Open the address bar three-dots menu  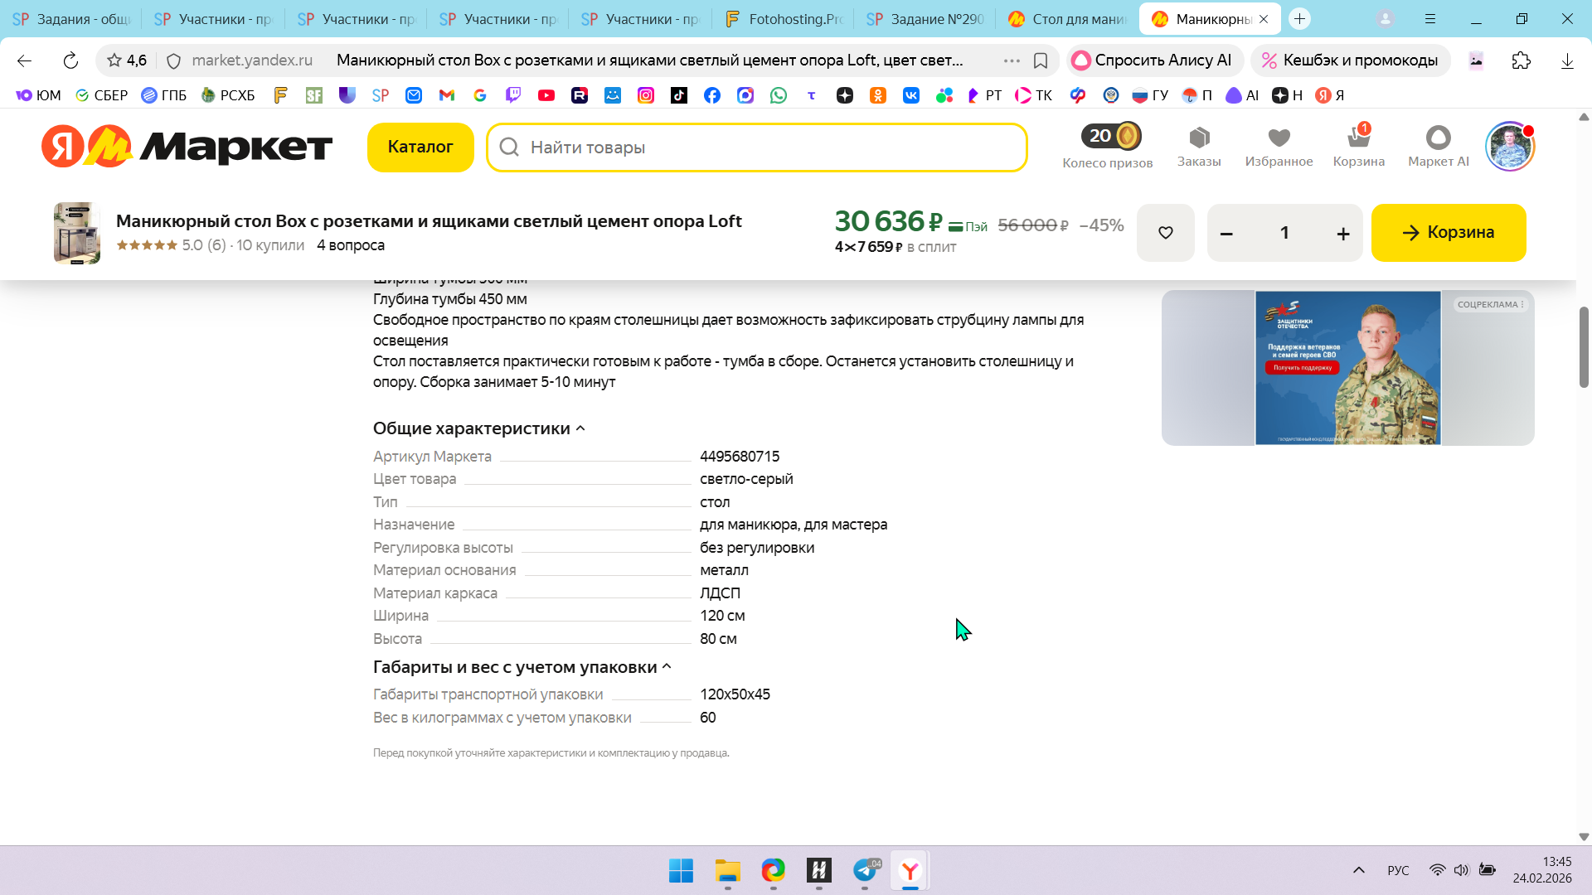point(1012,60)
